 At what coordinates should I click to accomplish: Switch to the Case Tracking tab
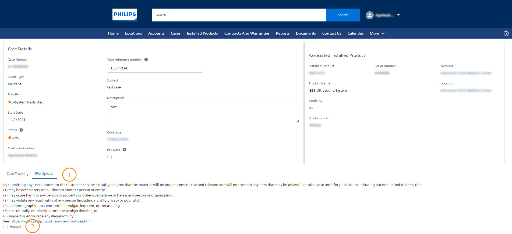pos(17,174)
